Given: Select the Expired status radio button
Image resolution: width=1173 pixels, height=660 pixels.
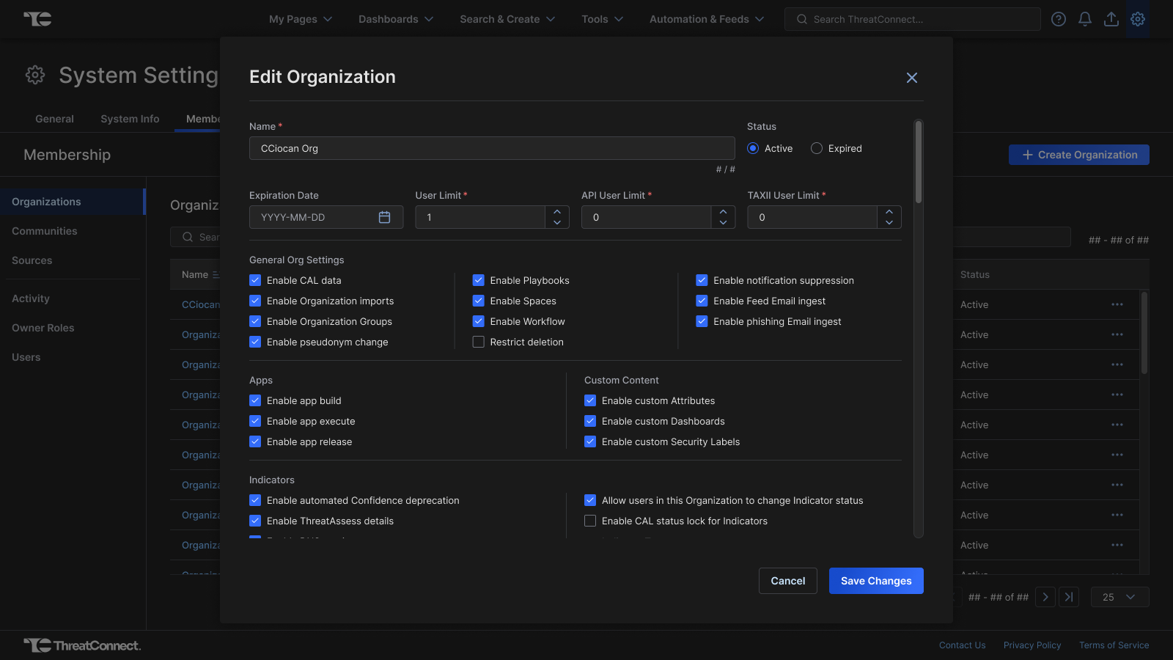Looking at the screenshot, I should pos(817,148).
